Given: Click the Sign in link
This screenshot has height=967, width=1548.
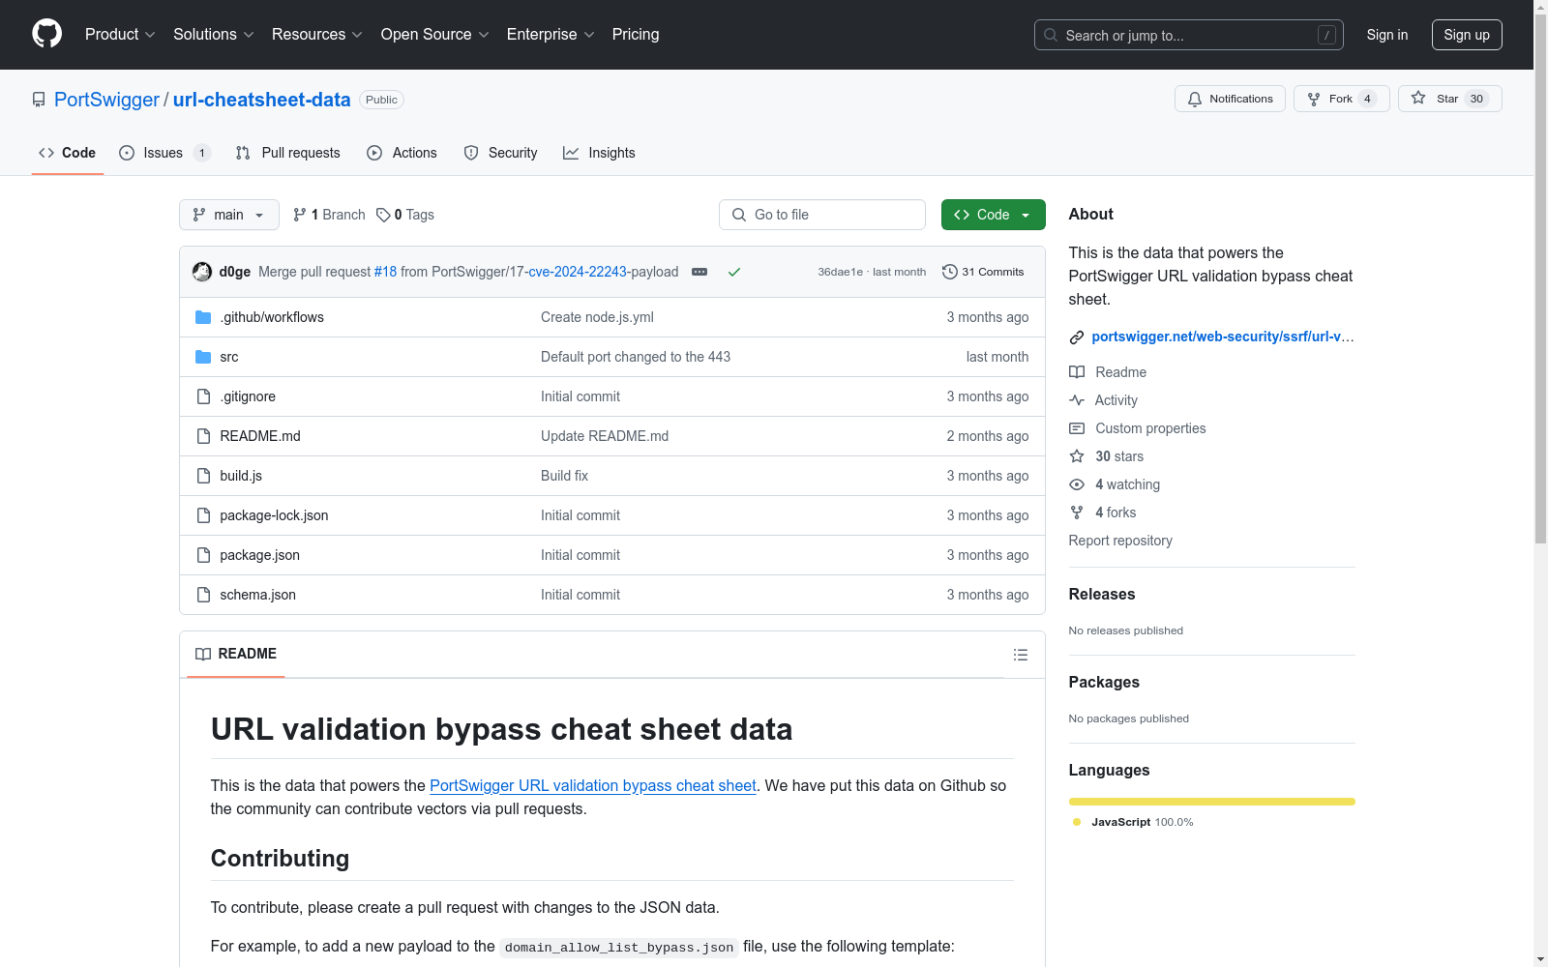Looking at the screenshot, I should pos(1387,35).
